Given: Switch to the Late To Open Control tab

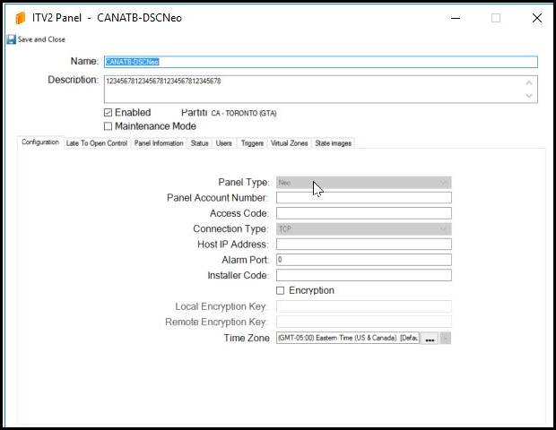Looking at the screenshot, I should (97, 143).
